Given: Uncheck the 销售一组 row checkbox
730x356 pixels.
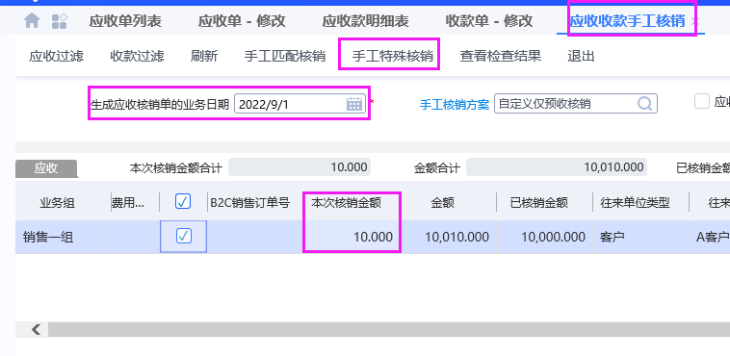Looking at the screenshot, I should click(183, 237).
